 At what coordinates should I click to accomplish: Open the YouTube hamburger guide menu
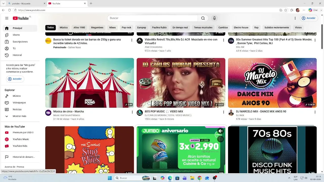7,18
